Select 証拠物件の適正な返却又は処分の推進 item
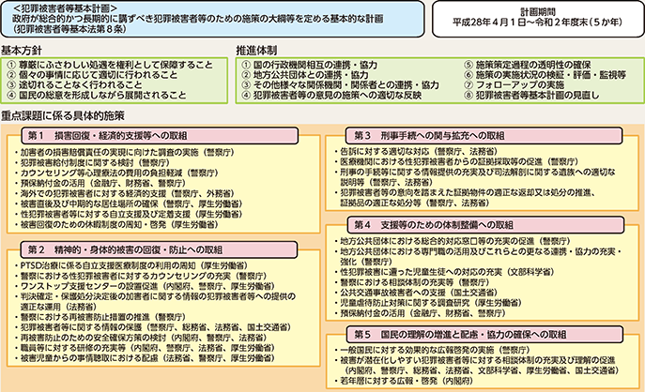Screen dimensions: 645x392 tap(466, 197)
